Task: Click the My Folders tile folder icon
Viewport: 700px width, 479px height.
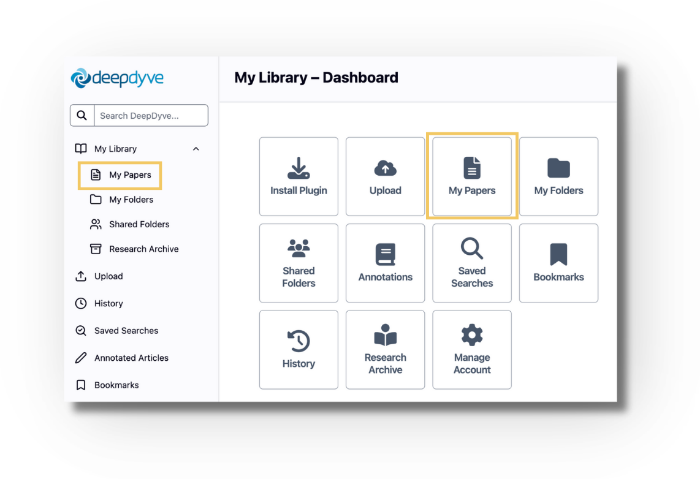Action: point(558,168)
